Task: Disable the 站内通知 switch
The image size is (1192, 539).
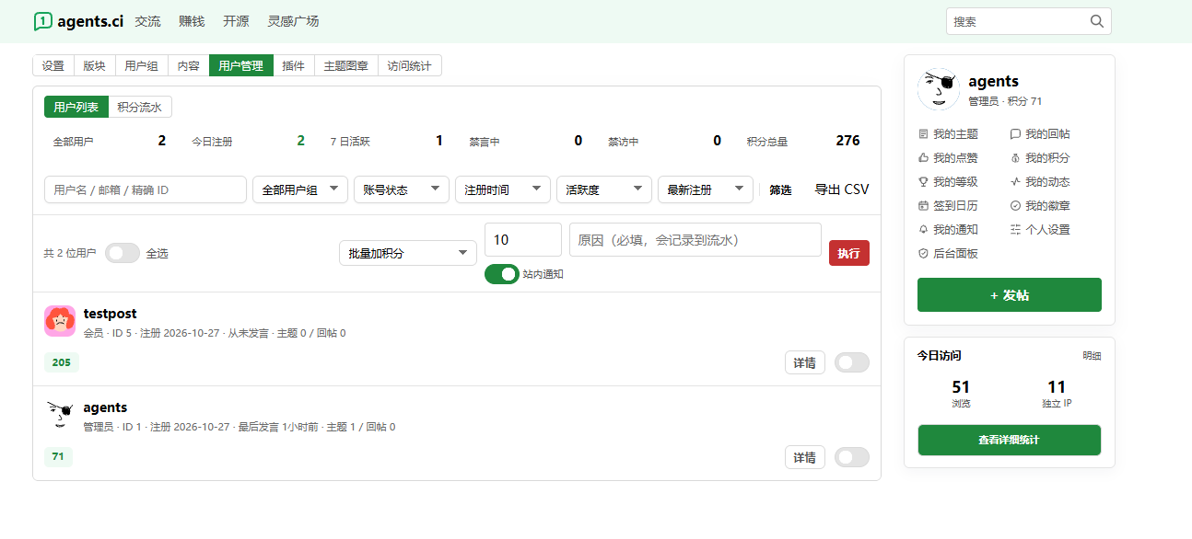Action: (x=502, y=274)
